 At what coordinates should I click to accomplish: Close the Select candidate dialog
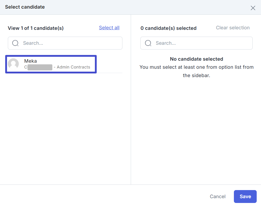253,8
